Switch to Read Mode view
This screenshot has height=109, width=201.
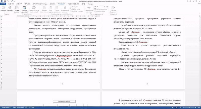(x=172, y=107)
